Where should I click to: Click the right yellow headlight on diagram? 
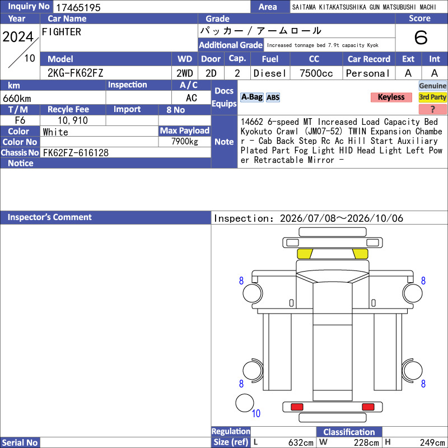coord(360,254)
